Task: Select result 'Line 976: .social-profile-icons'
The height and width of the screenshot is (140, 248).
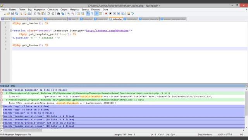Action: (x=124, y=103)
